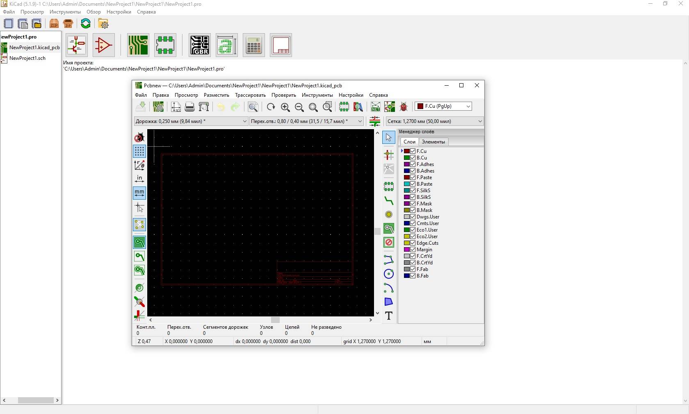The width and height of the screenshot is (689, 414).
Task: Click zoom in magnifier in Pcbnew
Action: pyautogui.click(x=285, y=107)
